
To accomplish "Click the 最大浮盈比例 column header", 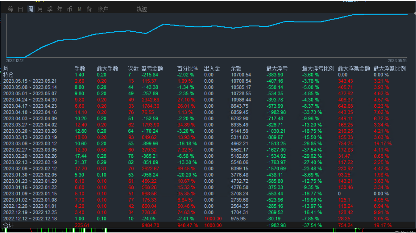I will (x=390, y=68).
